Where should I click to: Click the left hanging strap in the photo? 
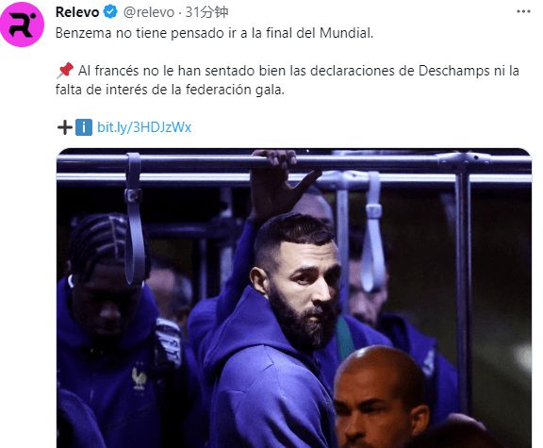click(x=135, y=218)
